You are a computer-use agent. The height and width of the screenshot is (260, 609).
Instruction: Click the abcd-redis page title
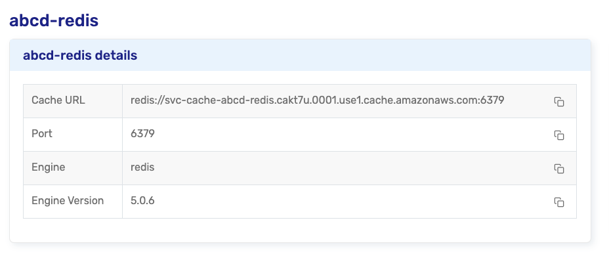54,20
